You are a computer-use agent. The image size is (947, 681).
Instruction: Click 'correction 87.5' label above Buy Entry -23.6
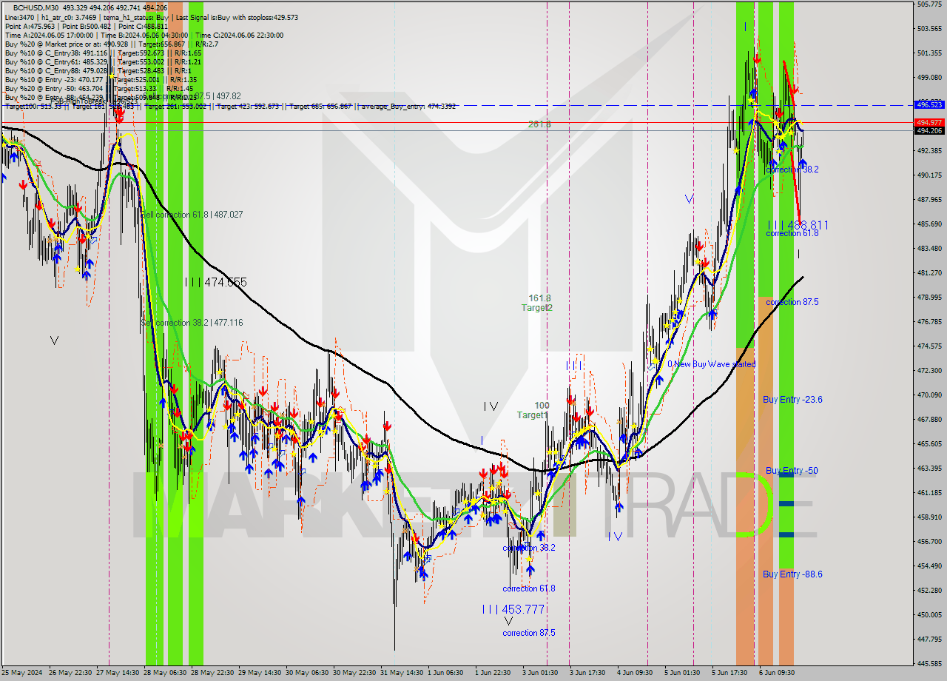[x=792, y=302]
